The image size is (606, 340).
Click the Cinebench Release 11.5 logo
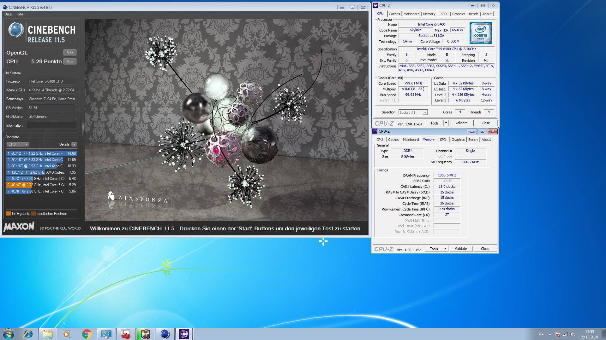pos(42,32)
